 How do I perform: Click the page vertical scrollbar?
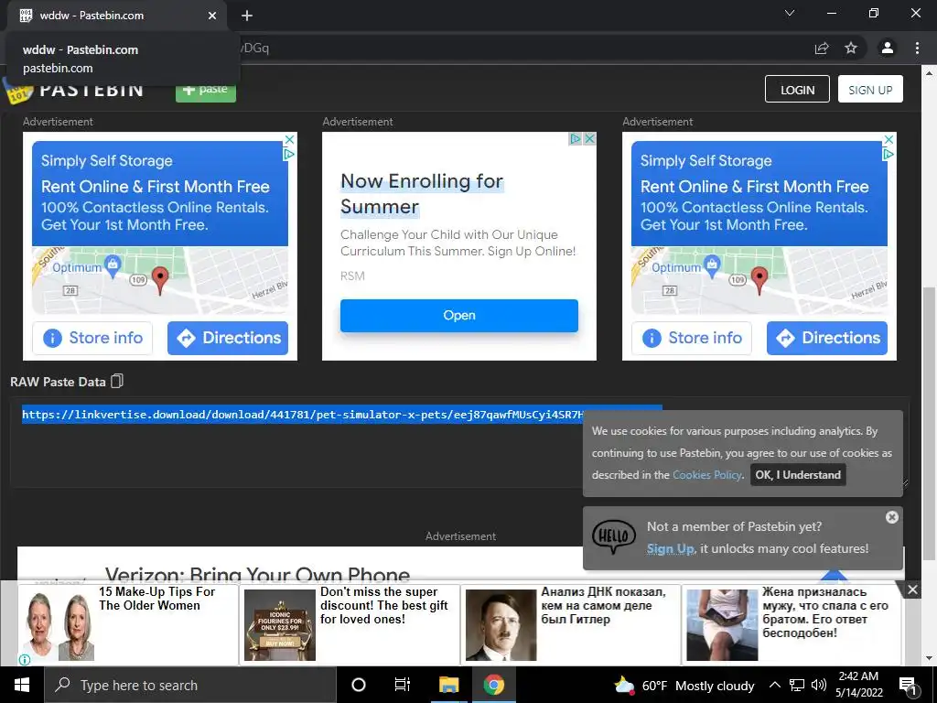(x=930, y=423)
